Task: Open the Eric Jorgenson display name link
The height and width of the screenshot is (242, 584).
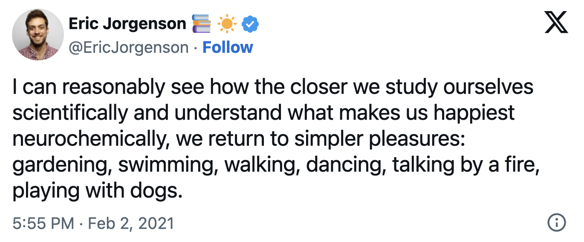Action: pyautogui.click(x=127, y=24)
